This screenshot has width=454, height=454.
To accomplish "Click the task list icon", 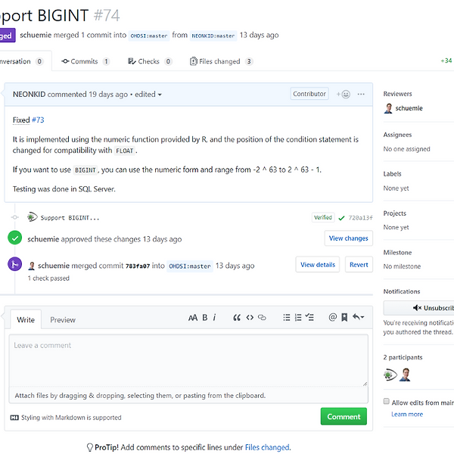I will pos(310,318).
